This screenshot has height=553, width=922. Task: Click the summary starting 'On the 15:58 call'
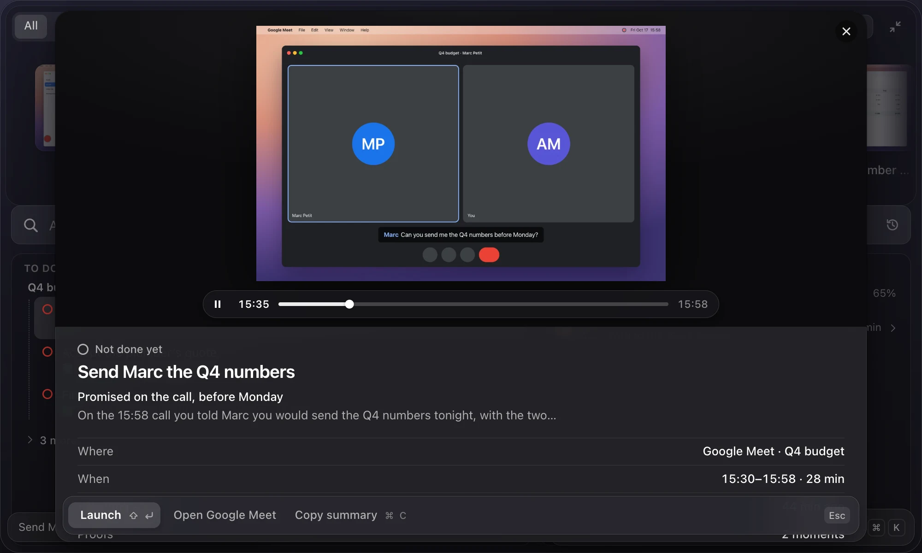coord(317,415)
